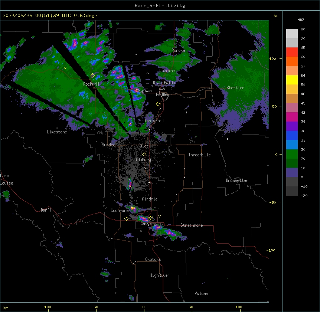Image resolution: width=320 pixels, height=312 pixels.
Task: Click the Airdrie city label
Action: point(150,199)
